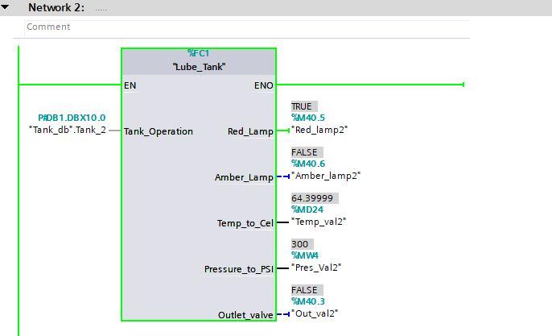
Task: Select the "Pres_Val2" tag
Action: click(x=316, y=268)
